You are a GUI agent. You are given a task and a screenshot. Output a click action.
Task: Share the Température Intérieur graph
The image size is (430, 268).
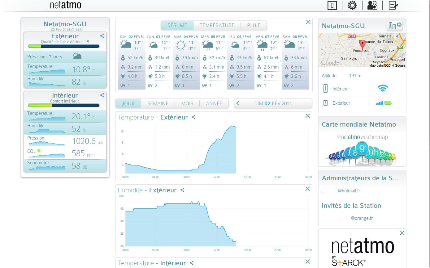192,263
